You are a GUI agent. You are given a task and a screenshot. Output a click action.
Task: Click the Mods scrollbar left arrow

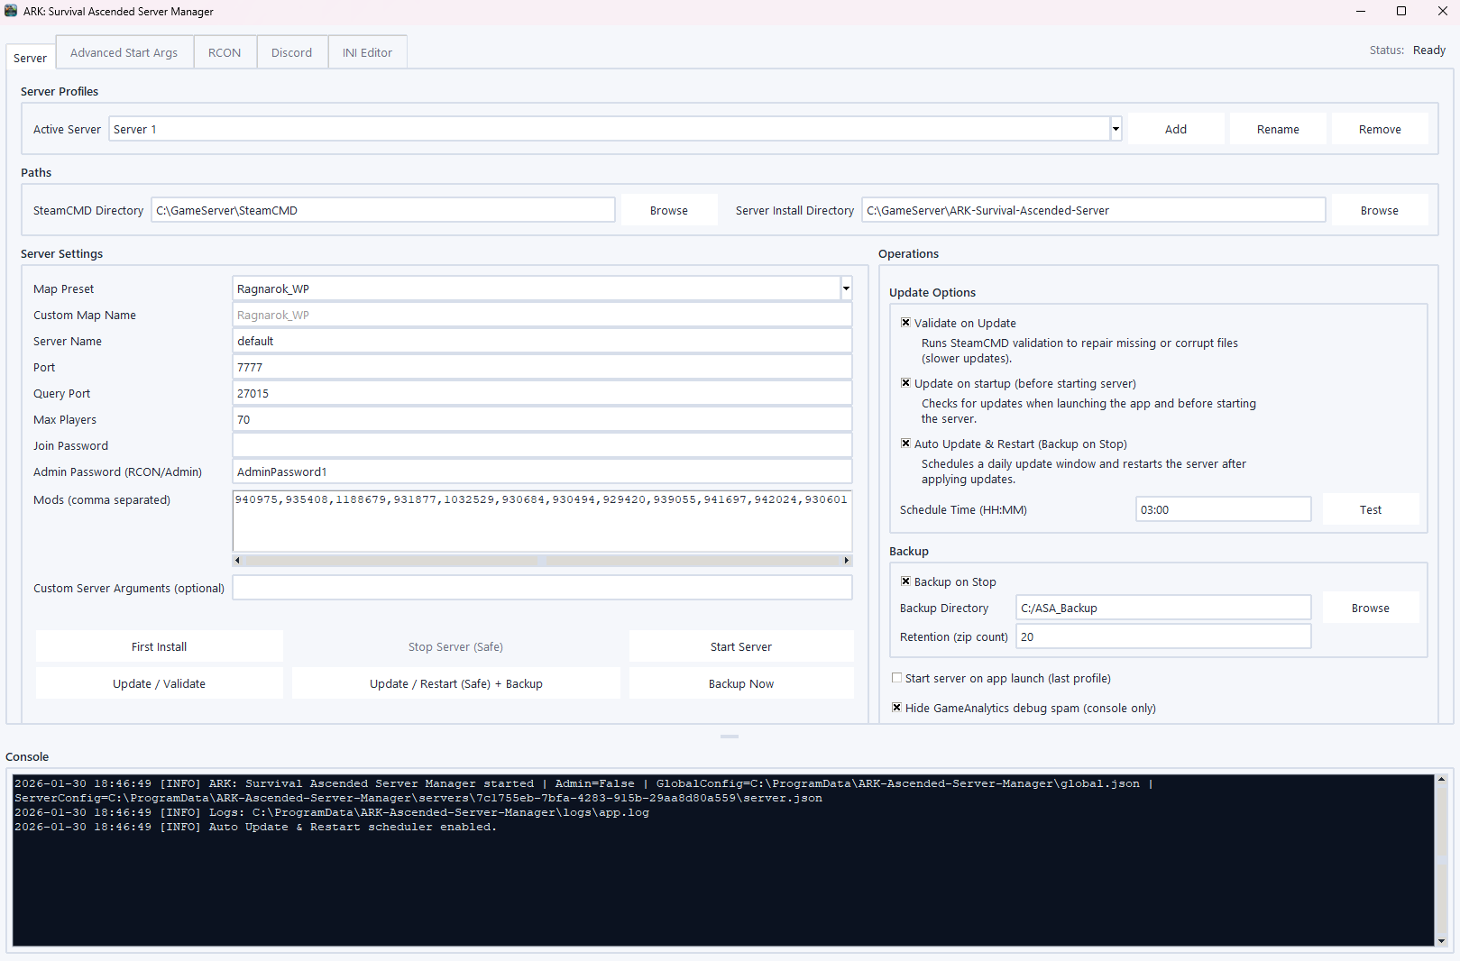[237, 561]
